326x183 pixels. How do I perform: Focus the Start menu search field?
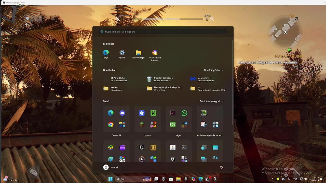[x=163, y=32]
